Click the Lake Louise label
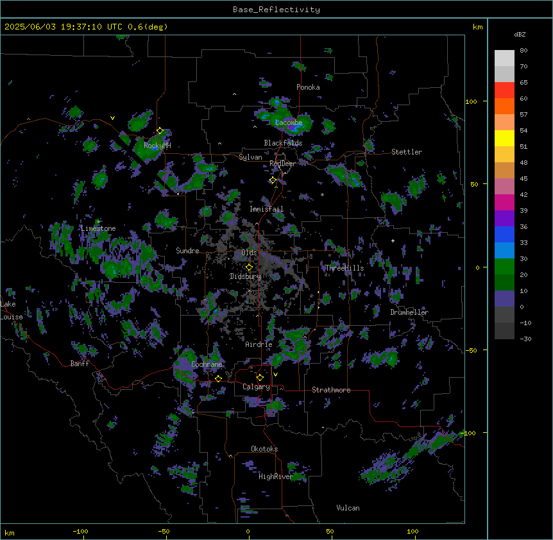Screen dimensions: 553x540 coord(12,310)
